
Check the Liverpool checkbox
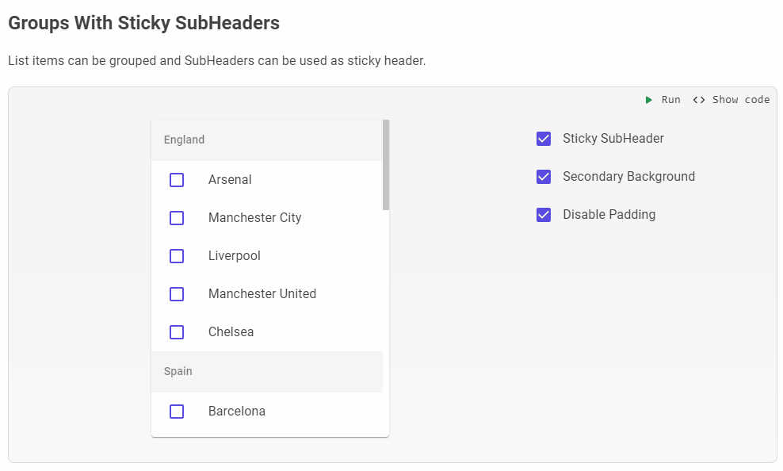pos(176,256)
